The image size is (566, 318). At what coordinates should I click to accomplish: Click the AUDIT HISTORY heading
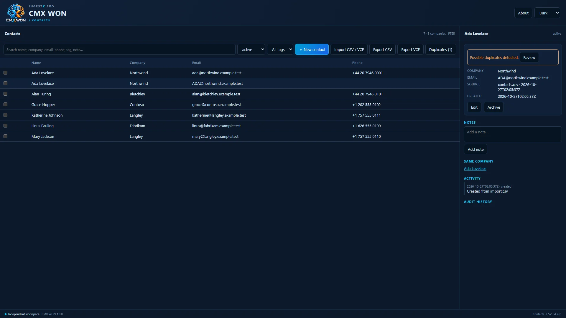pyautogui.click(x=478, y=202)
